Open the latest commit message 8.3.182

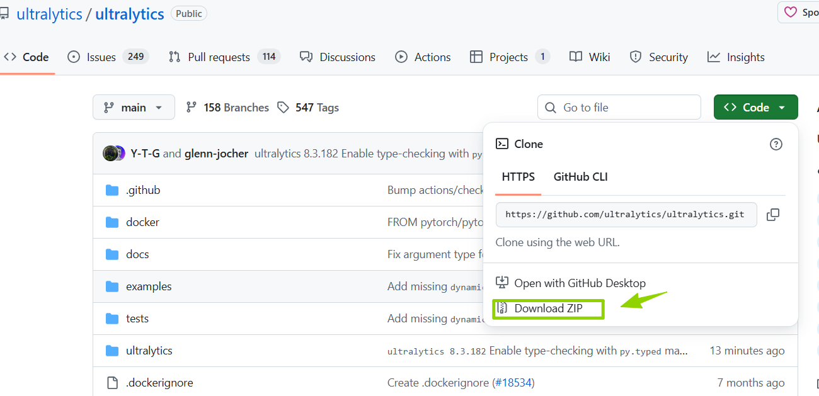369,154
